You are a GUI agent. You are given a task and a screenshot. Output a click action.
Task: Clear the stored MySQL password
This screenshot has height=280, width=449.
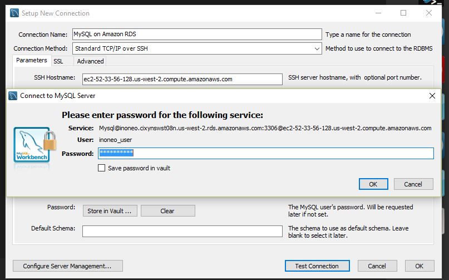pos(168,210)
